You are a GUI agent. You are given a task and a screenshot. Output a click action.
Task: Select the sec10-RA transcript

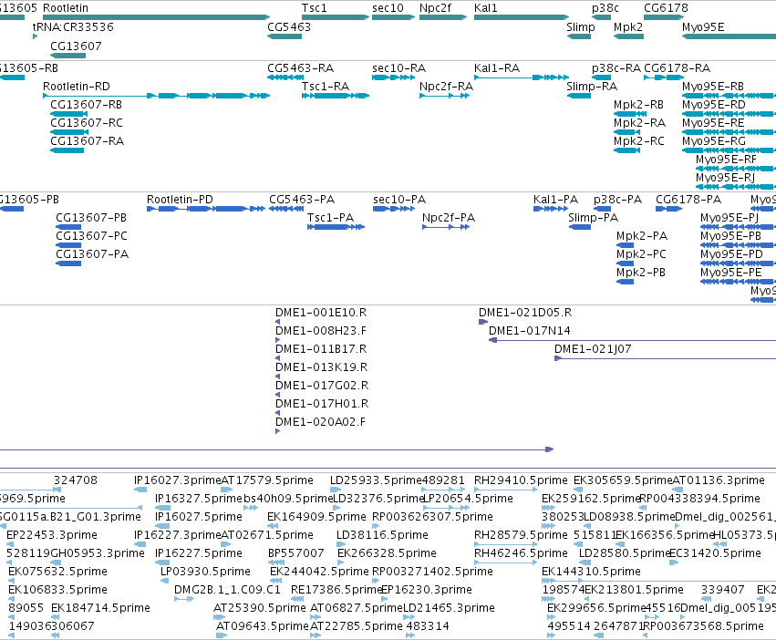(393, 77)
